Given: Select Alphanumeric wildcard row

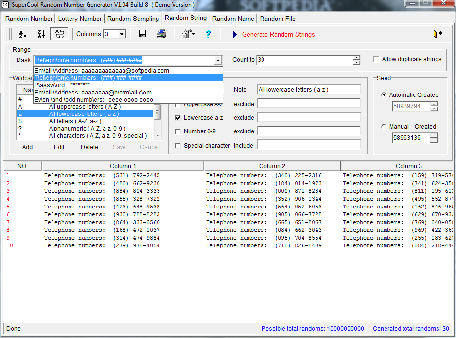Looking at the screenshot, I should 85,129.
